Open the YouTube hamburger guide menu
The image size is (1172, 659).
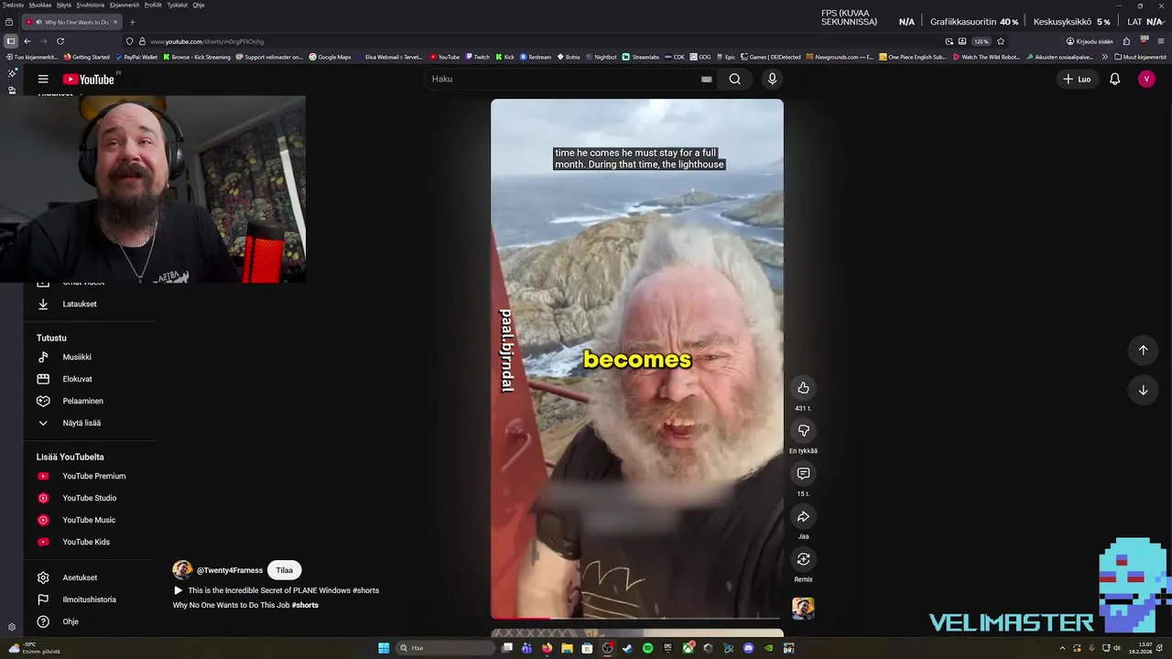click(x=43, y=79)
